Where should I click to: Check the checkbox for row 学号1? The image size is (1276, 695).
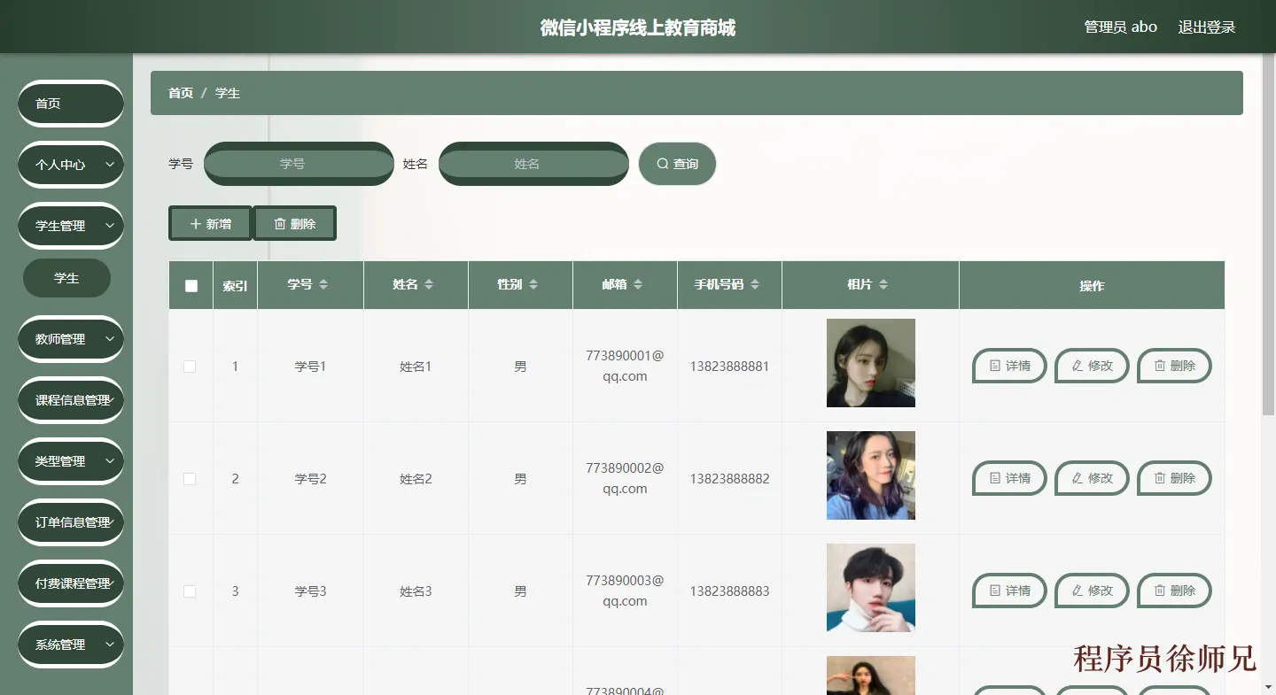(190, 367)
